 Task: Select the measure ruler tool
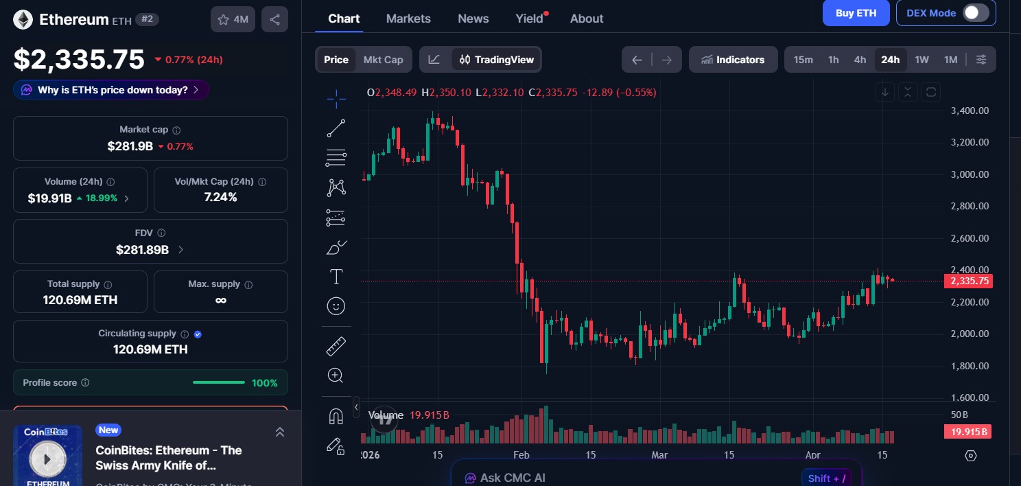click(336, 345)
